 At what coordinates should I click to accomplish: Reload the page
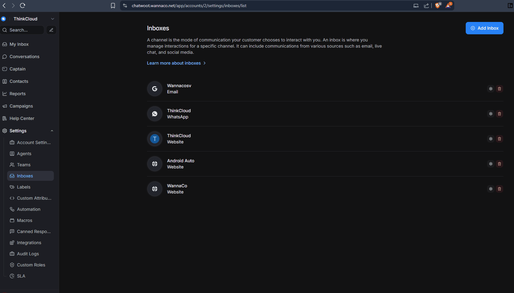click(23, 6)
